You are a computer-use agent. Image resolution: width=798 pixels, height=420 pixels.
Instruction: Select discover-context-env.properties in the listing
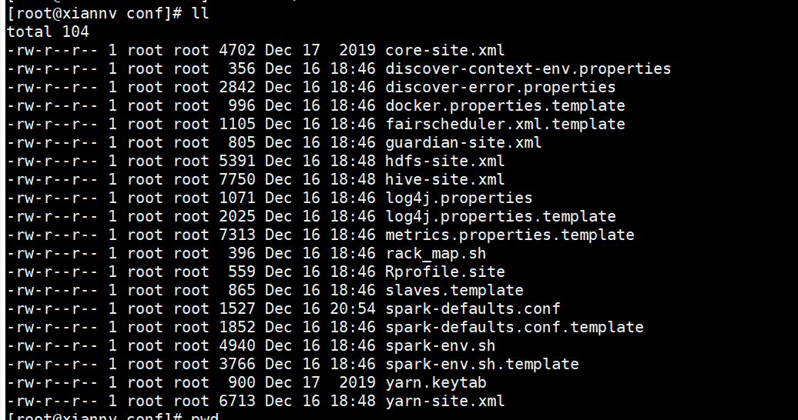528,68
